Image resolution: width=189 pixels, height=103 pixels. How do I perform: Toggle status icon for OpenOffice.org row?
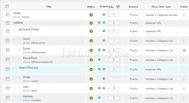point(91,69)
